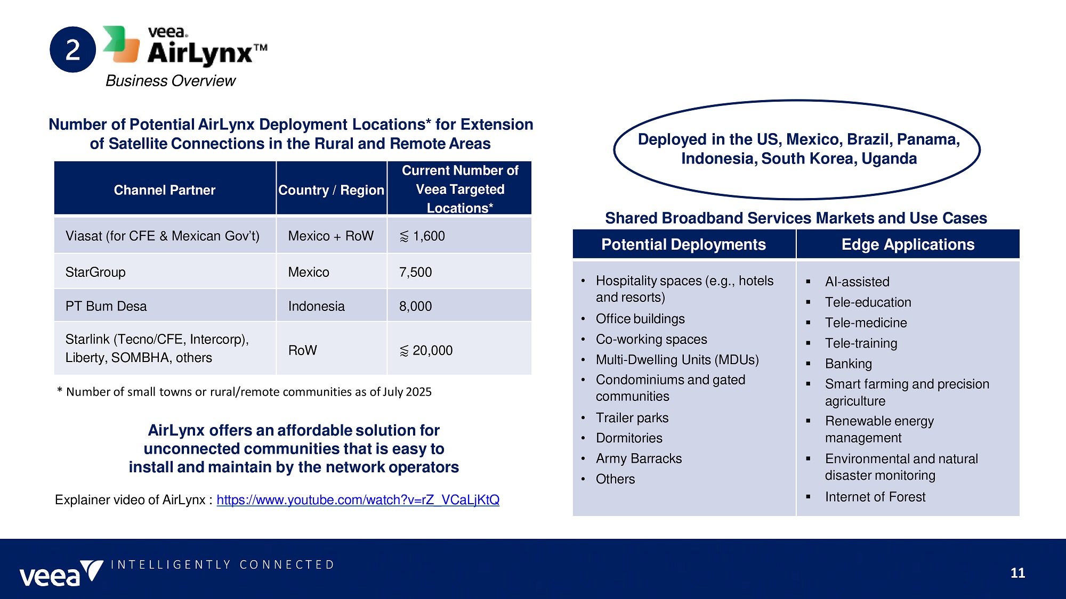This screenshot has width=1066, height=599.
Task: Click the INTELLIGENTLY CONNECTED tagline
Action: [223, 564]
